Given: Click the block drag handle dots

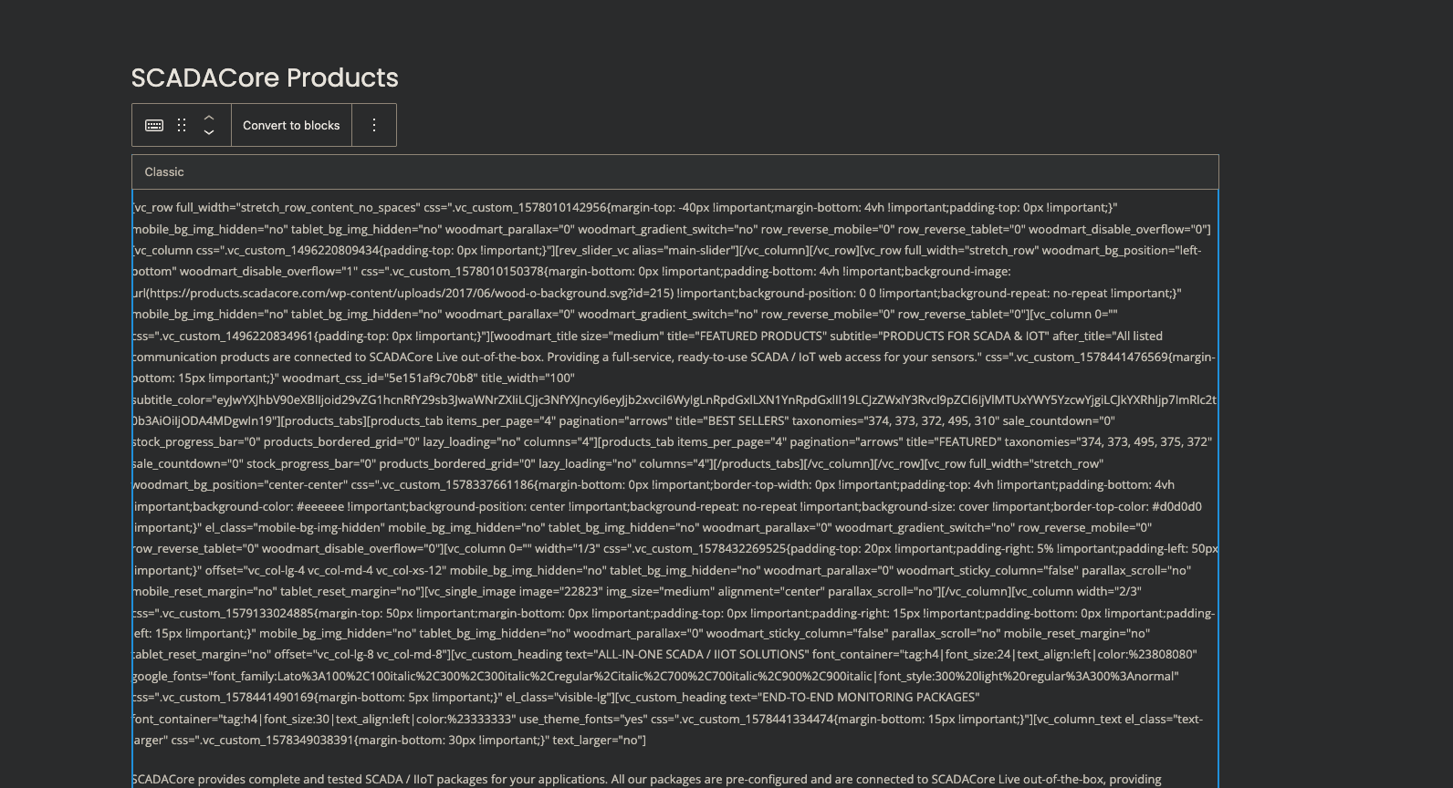Looking at the screenshot, I should (x=182, y=125).
